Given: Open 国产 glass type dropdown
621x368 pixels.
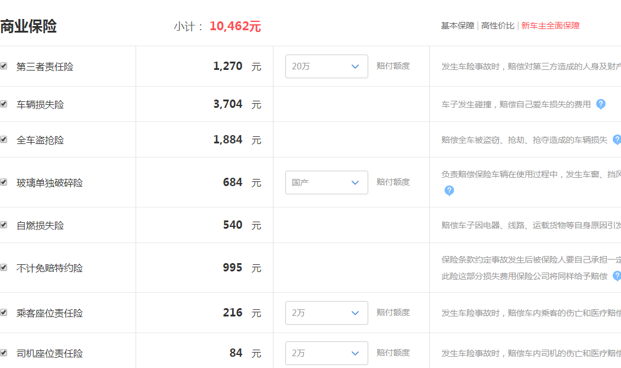Looking at the screenshot, I should [x=326, y=183].
